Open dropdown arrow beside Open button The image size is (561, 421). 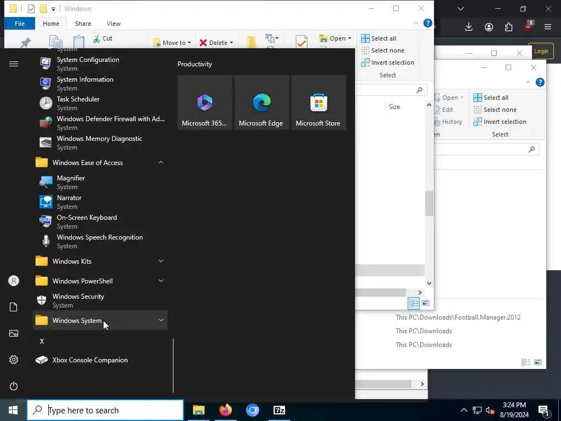pos(350,38)
